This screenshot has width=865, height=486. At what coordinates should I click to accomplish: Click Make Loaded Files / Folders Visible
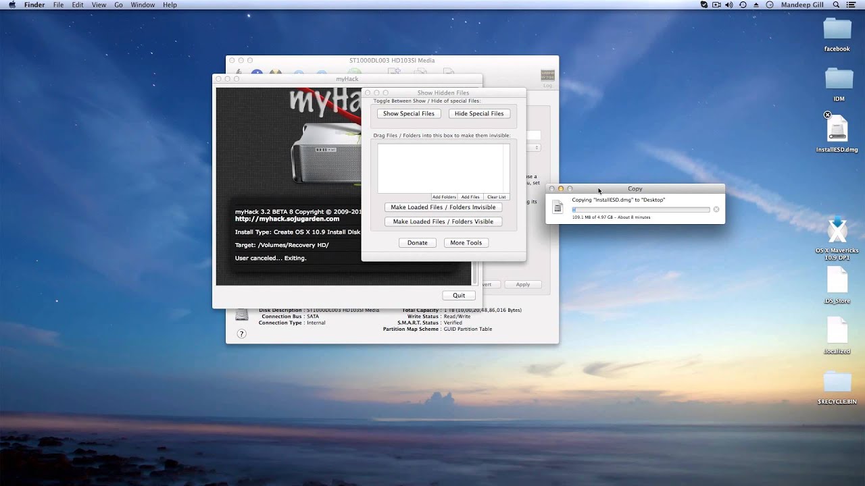pos(443,221)
